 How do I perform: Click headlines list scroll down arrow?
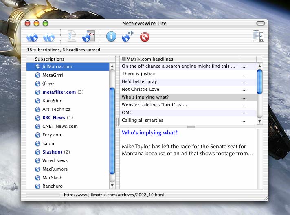coord(260,121)
